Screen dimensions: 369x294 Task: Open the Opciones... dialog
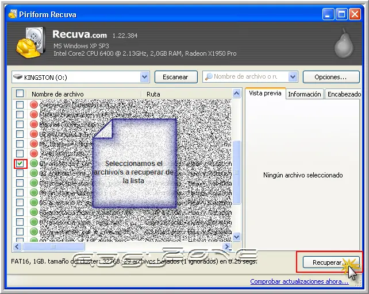click(331, 77)
